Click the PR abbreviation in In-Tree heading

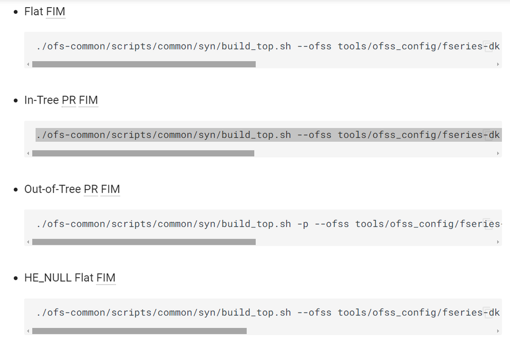tap(68, 100)
